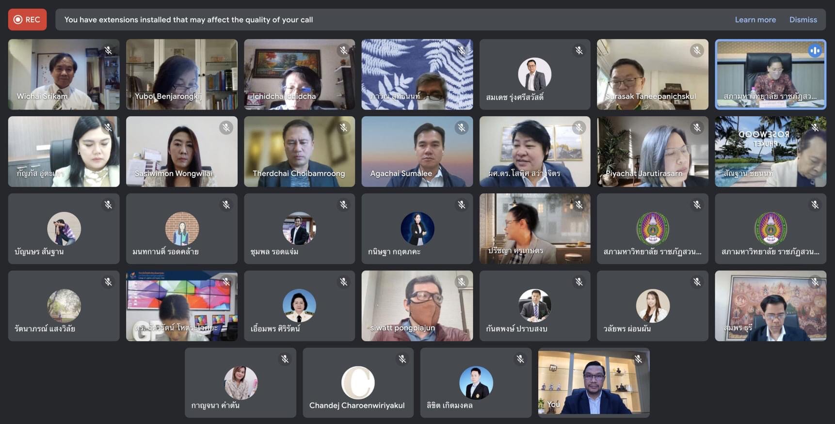Screen dimensions: 835x424
Task: Click muted mic icon on Surasak Taneepanichskul tile
Action: 697,50
